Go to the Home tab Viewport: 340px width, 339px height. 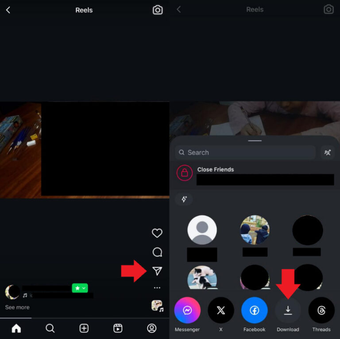[16, 328]
